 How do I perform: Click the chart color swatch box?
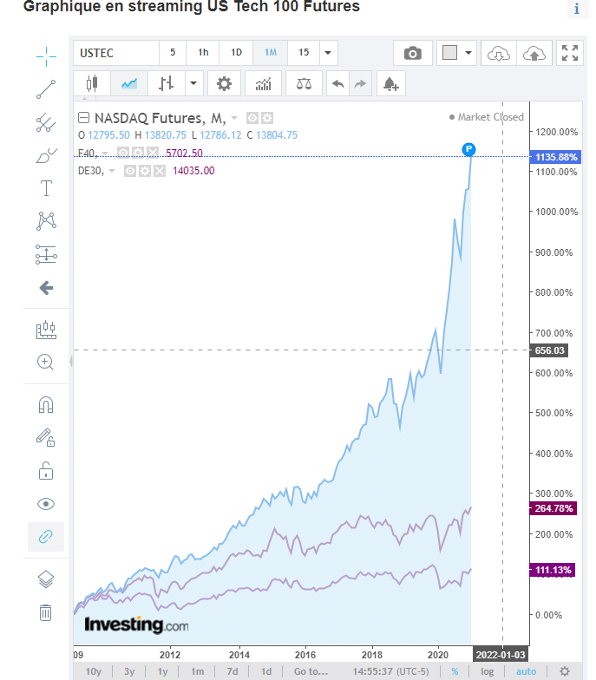(x=449, y=53)
